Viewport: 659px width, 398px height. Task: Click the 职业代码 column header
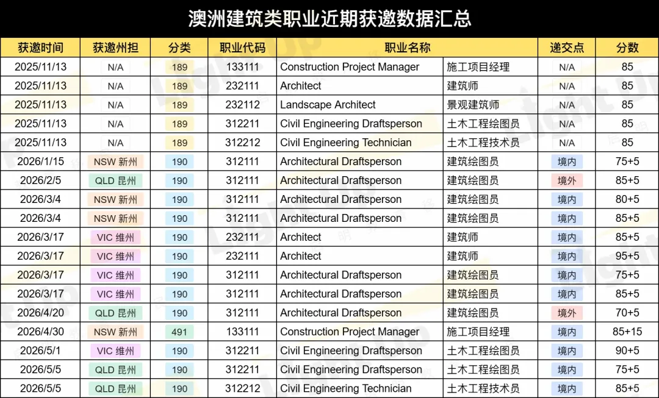click(242, 48)
